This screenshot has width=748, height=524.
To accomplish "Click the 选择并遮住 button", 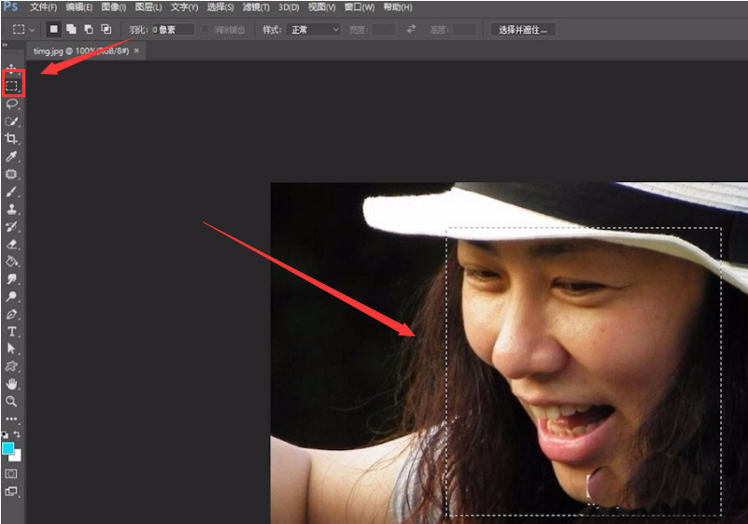I will pyautogui.click(x=523, y=30).
